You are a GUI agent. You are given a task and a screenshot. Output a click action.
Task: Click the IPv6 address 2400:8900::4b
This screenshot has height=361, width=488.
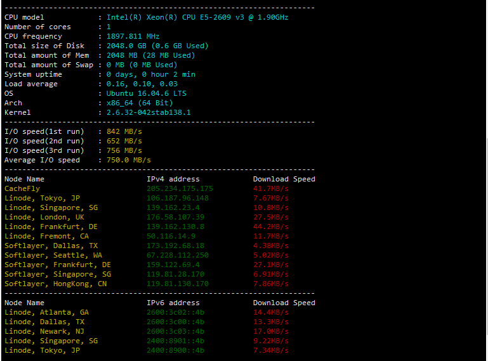175,350
